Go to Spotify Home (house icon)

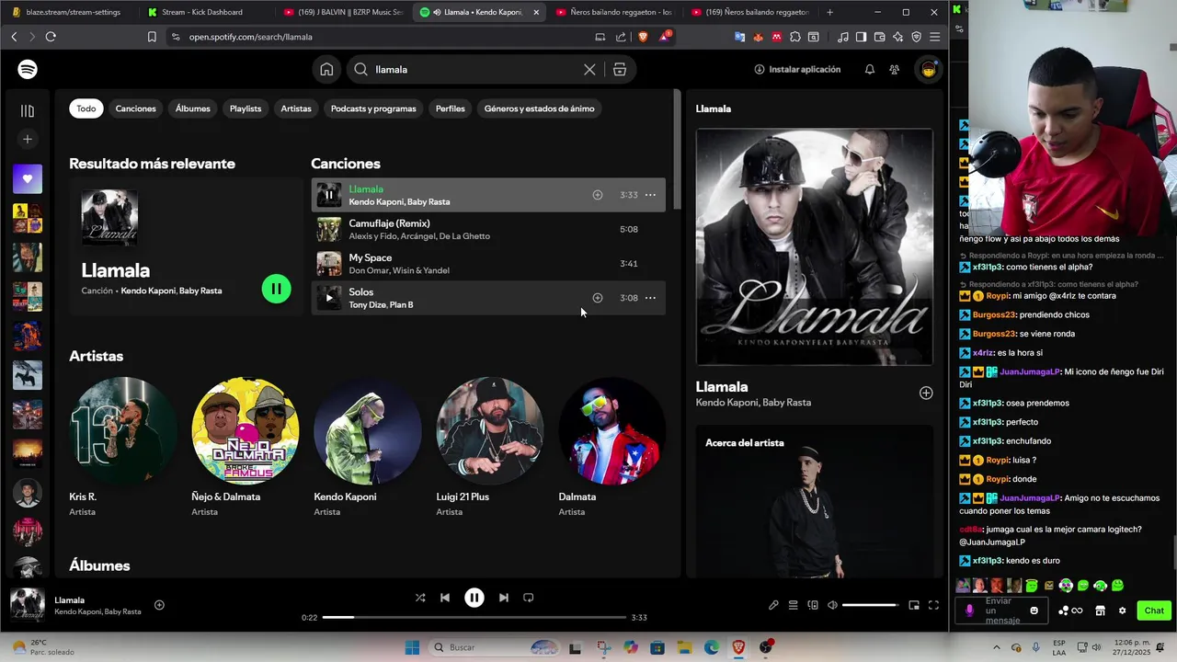326,69
